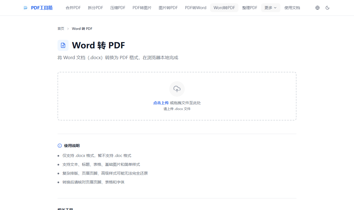Click the Word 转 PDF breadcrumb text
Screen dimensions: 354x210
pyautogui.click(x=82, y=29)
